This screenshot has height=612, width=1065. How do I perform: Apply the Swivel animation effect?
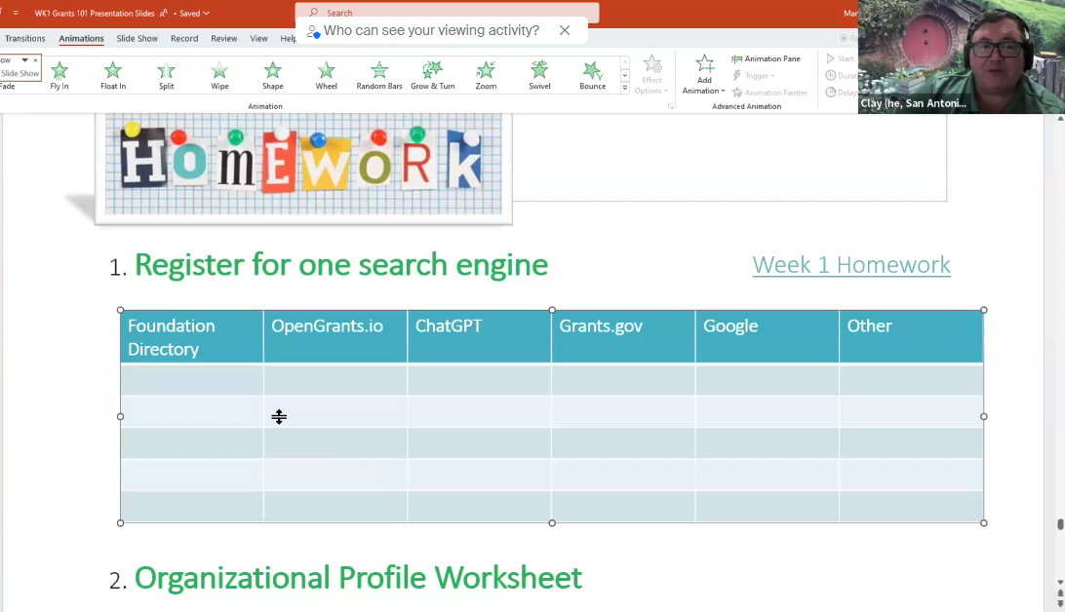click(x=539, y=75)
